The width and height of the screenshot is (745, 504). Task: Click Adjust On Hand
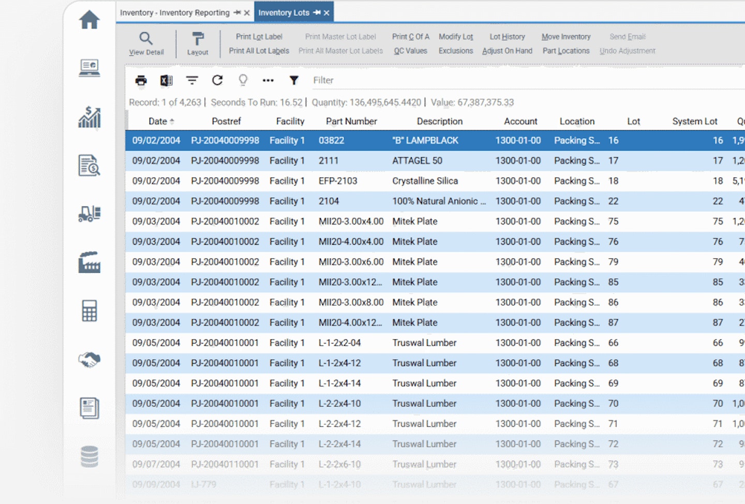tap(508, 51)
